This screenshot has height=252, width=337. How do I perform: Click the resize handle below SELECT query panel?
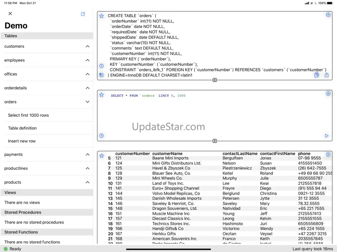[215, 141]
